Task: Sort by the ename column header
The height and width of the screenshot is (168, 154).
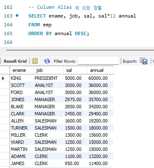Action: 22,70
